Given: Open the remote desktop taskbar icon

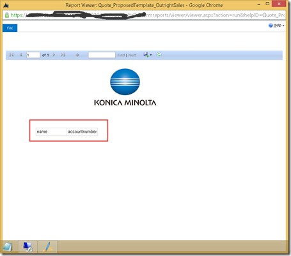Looking at the screenshot, I should [28, 247].
